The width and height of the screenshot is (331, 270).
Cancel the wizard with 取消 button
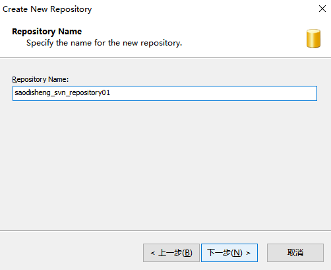[295, 253]
